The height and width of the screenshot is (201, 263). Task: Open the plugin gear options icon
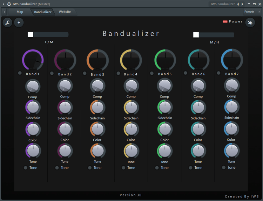(x=9, y=4)
